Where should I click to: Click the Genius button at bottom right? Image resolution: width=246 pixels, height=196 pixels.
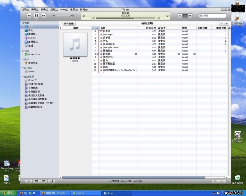click(x=215, y=181)
